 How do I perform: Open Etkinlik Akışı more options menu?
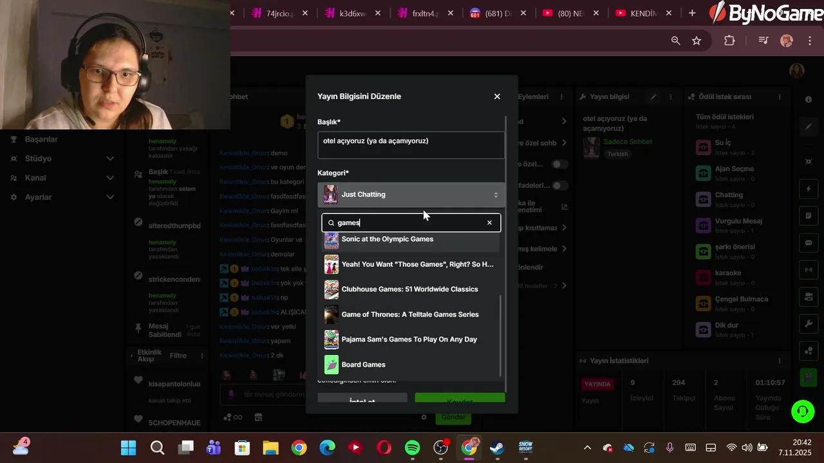201,356
